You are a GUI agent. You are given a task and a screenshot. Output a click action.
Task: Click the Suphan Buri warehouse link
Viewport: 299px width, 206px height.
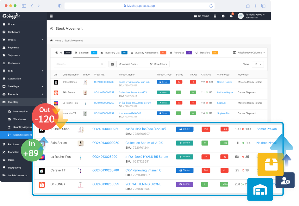tap(224, 113)
